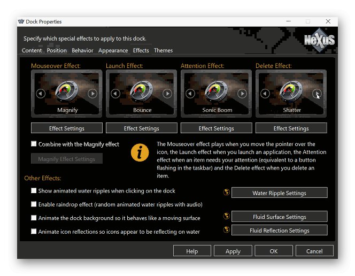Enable animated water ripples checkbox
The width and height of the screenshot is (355, 276).
coord(34,190)
